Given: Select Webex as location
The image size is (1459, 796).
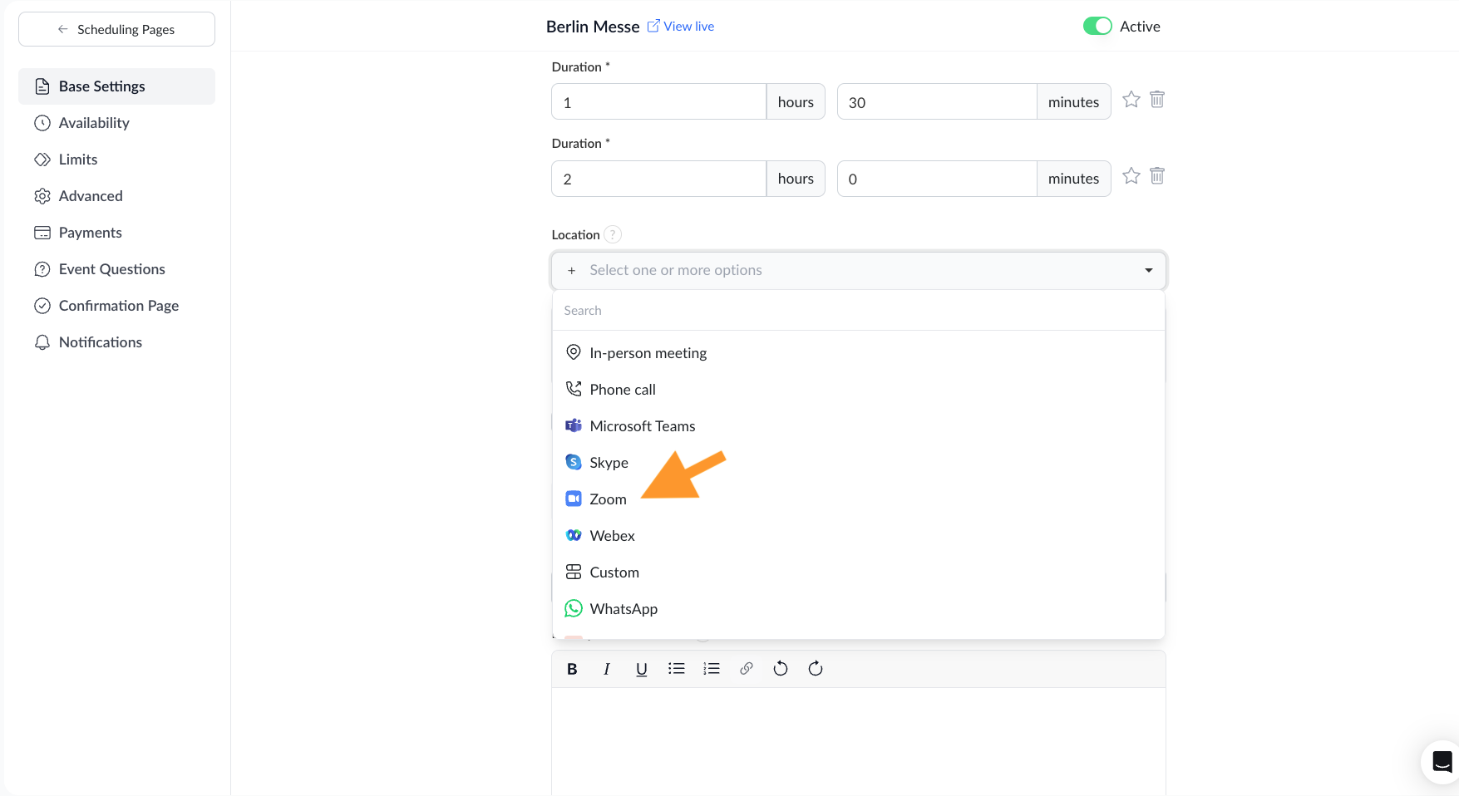Looking at the screenshot, I should 858,536.
